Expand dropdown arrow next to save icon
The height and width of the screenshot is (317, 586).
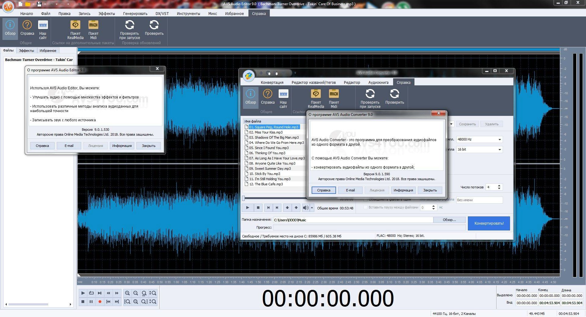tap(45, 4)
